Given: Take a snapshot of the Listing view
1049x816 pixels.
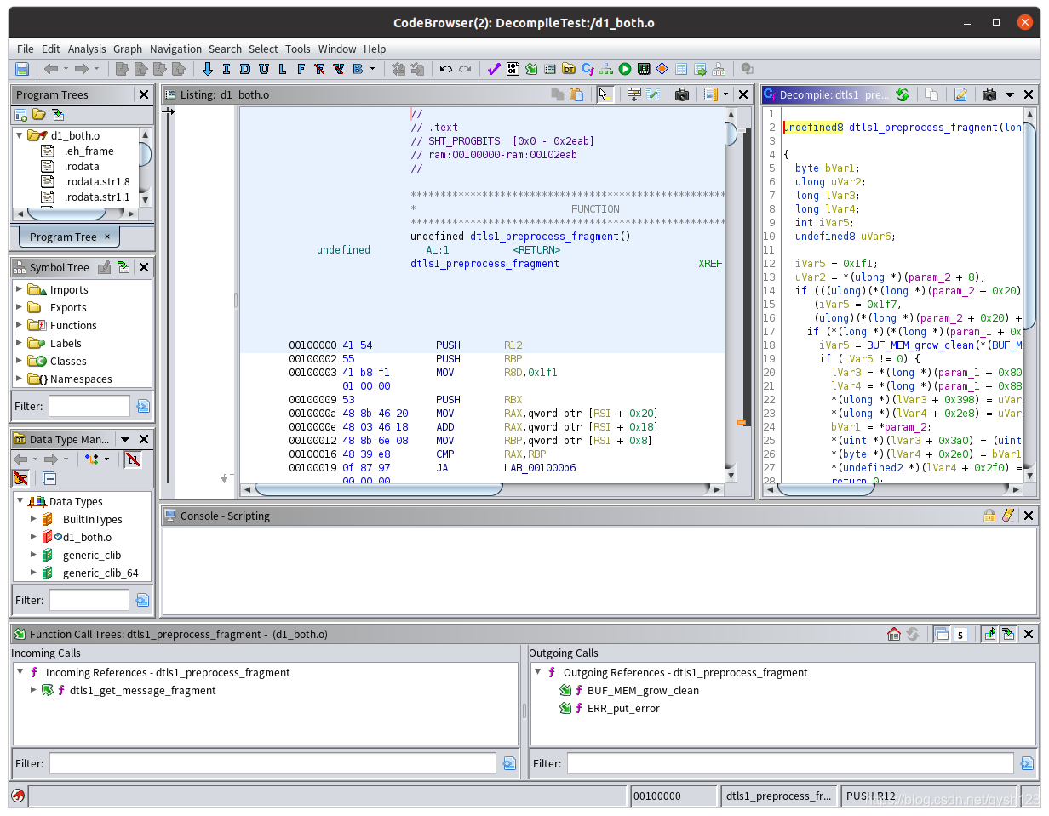Looking at the screenshot, I should tap(681, 94).
